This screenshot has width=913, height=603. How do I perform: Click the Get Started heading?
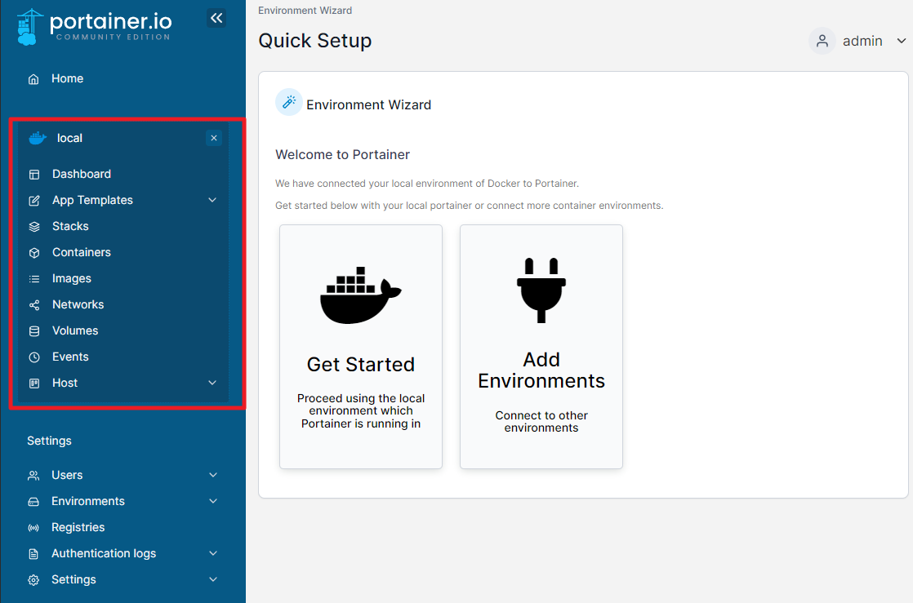click(361, 365)
